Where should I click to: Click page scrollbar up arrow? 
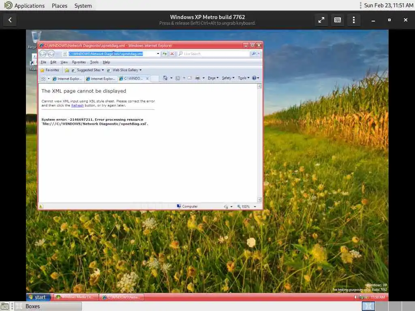(259, 86)
